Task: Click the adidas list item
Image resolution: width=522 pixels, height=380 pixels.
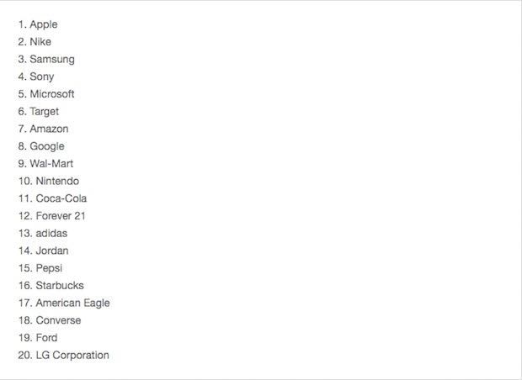Action: click(x=43, y=233)
